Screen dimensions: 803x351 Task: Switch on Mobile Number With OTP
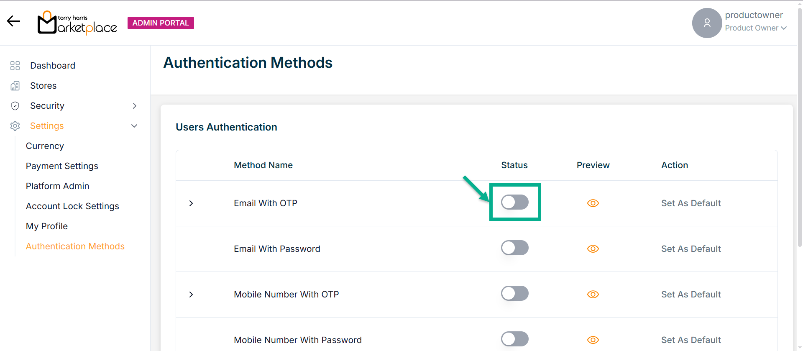point(514,294)
